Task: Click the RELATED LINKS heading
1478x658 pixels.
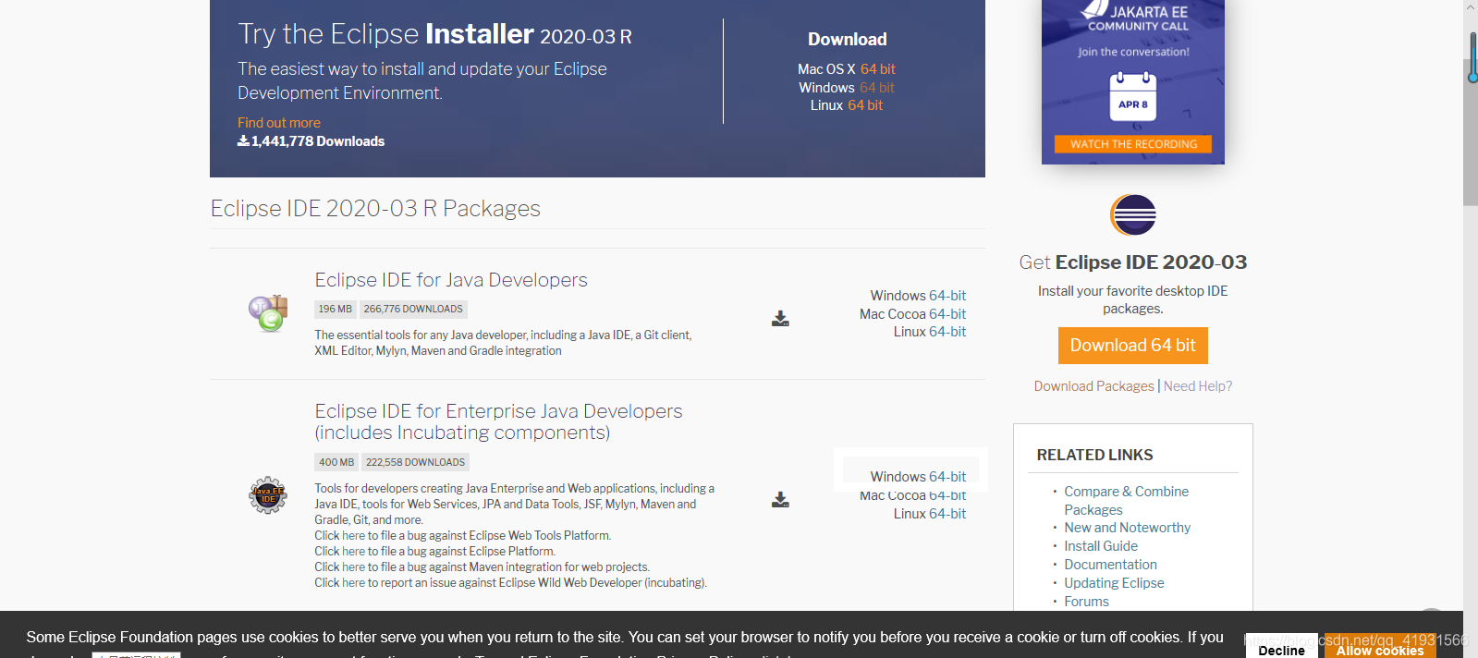Action: pos(1094,455)
